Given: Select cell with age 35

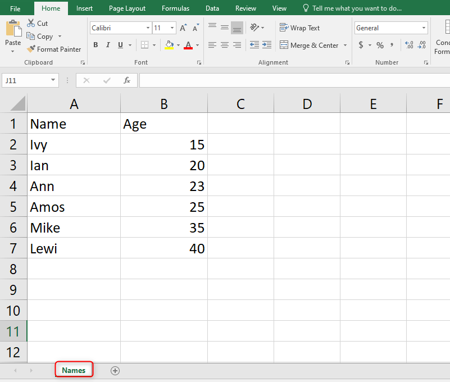Looking at the screenshot, I should (x=164, y=228).
